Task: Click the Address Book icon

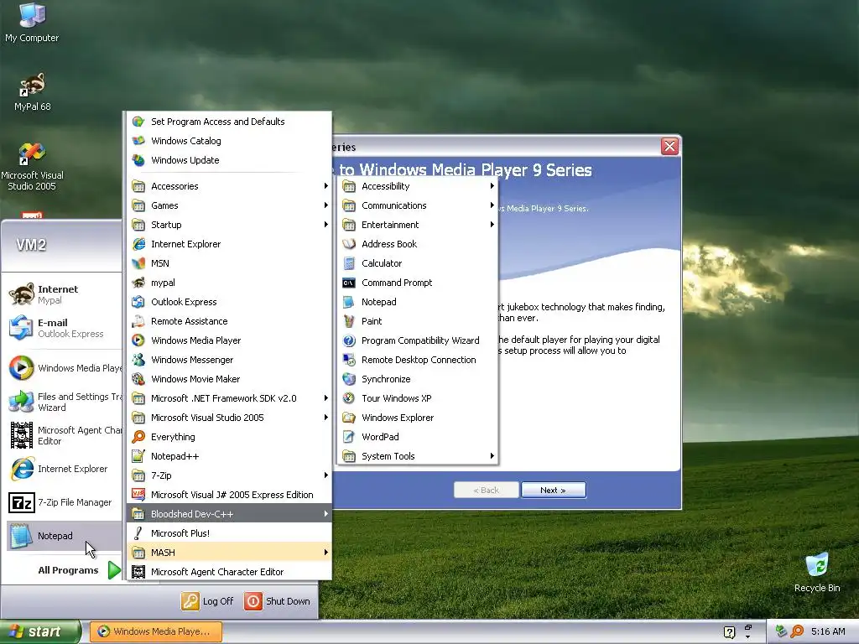Action: [349, 244]
